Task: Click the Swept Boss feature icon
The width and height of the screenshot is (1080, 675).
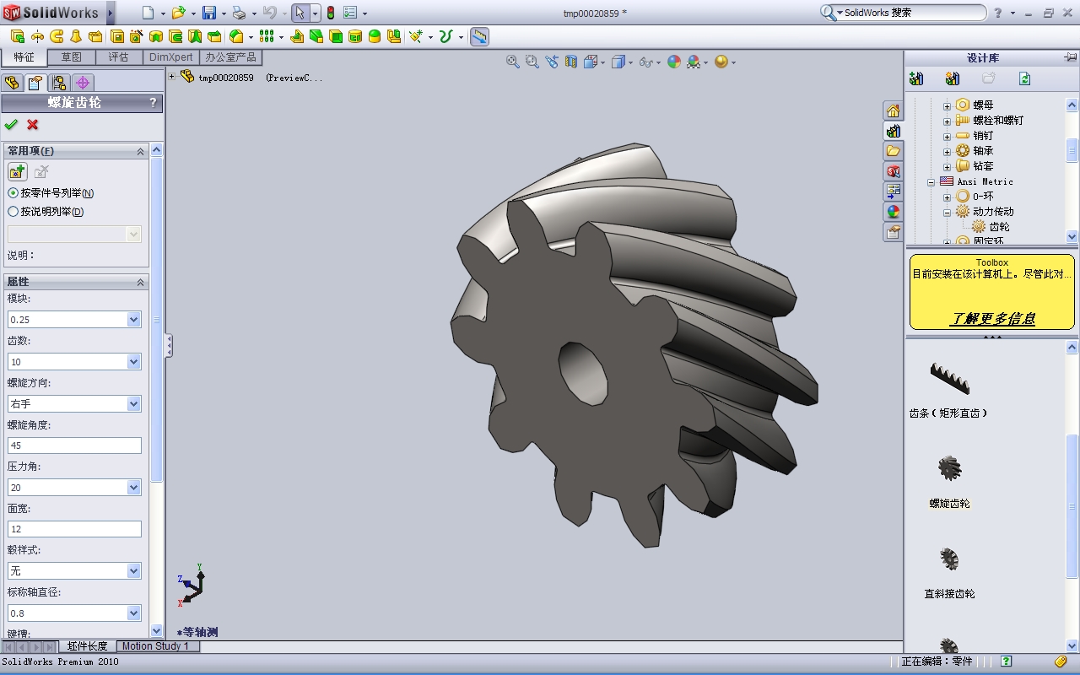Action: click(57, 36)
